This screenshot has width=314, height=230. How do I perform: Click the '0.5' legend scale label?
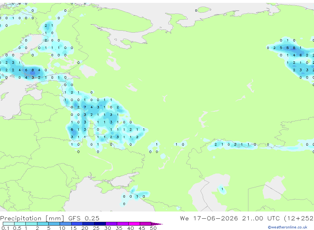click(17, 228)
